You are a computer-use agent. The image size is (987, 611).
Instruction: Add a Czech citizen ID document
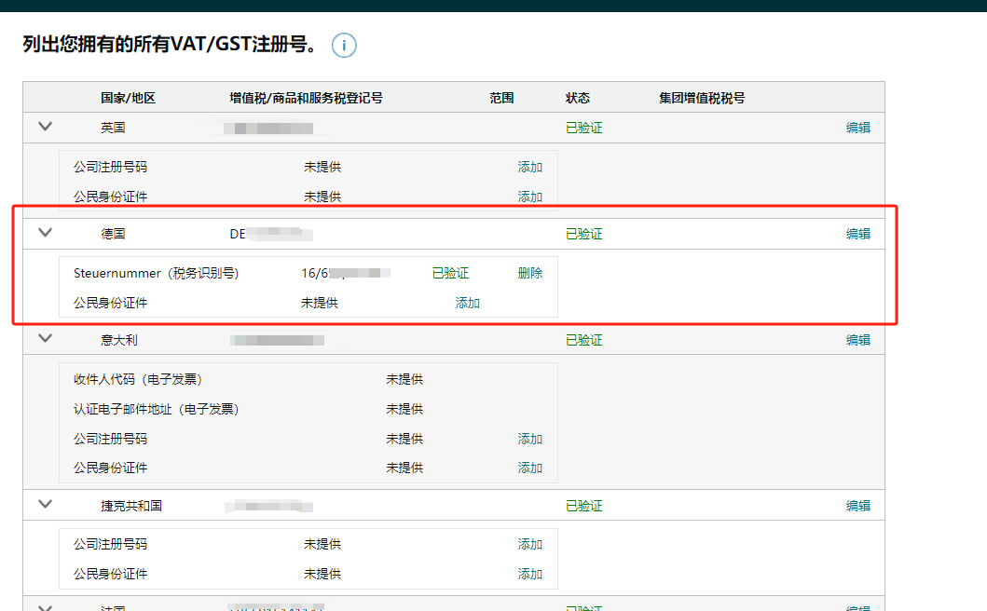tap(529, 574)
